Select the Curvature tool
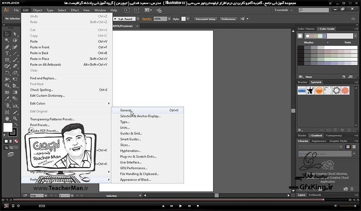361x211 pixels. [x=15, y=47]
